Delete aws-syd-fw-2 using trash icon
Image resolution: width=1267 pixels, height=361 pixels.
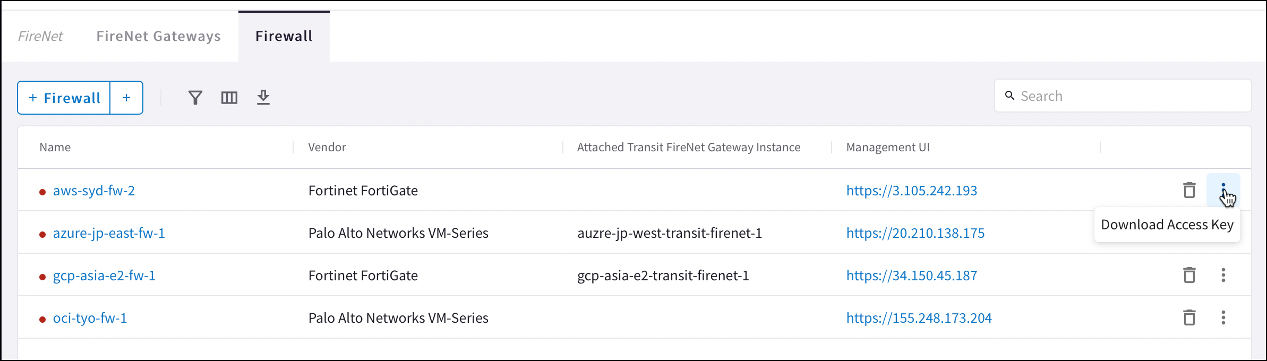click(x=1189, y=190)
